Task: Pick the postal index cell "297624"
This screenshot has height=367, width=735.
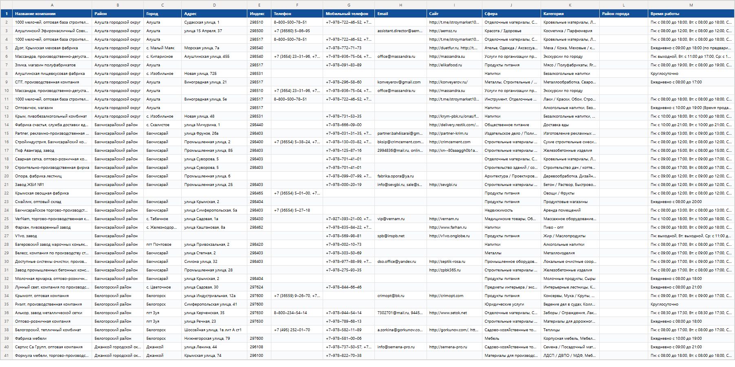Action: tap(259, 287)
